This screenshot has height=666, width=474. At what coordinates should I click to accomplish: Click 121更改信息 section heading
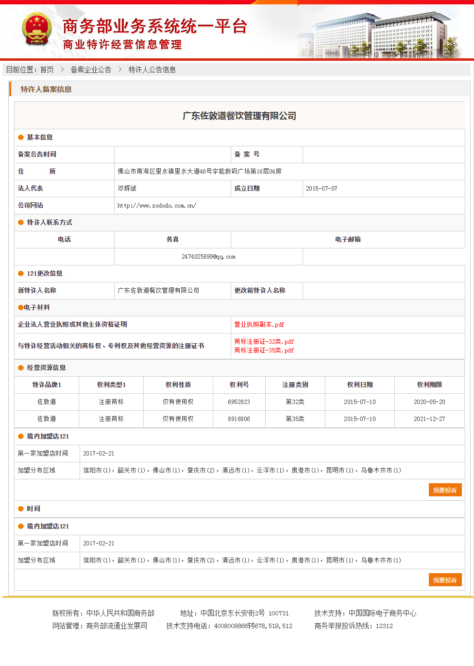[45, 273]
